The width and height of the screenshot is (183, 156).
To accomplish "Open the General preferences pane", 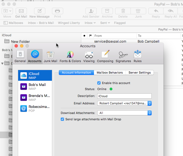I will point(20,57).
